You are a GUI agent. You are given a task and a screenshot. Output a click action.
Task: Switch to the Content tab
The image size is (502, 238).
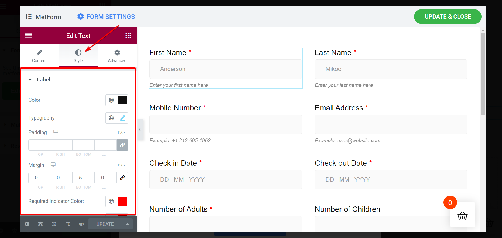[x=39, y=56]
